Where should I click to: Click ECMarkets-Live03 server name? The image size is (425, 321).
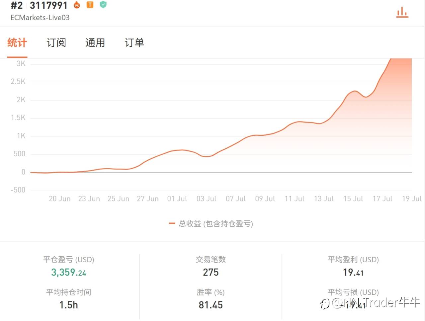coord(40,18)
